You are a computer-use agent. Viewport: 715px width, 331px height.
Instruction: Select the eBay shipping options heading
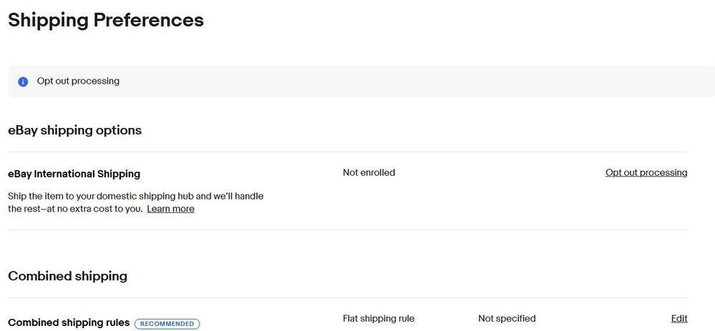[x=74, y=130]
